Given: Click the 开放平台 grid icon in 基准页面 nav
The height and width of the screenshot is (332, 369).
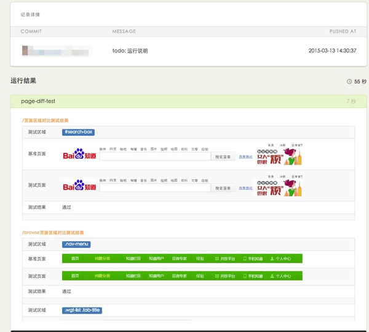Looking at the screenshot, I should point(215,259).
